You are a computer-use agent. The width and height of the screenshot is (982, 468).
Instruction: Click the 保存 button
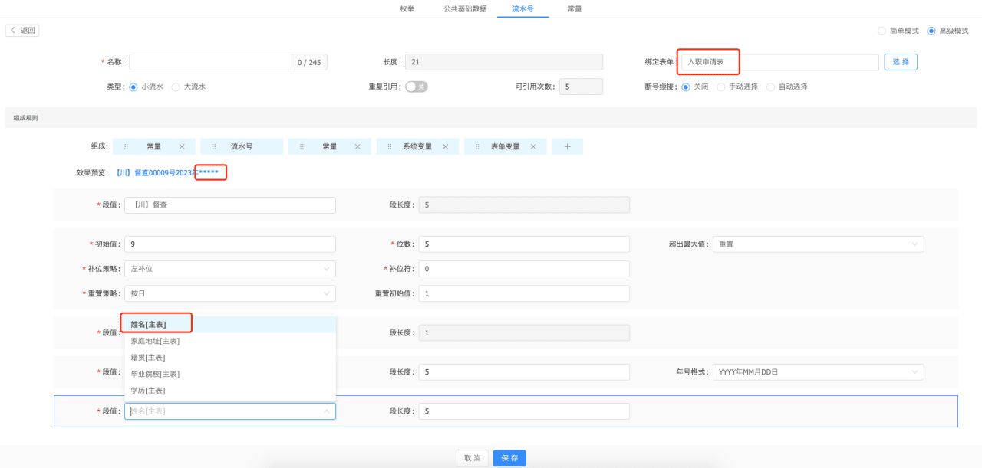[x=509, y=458]
